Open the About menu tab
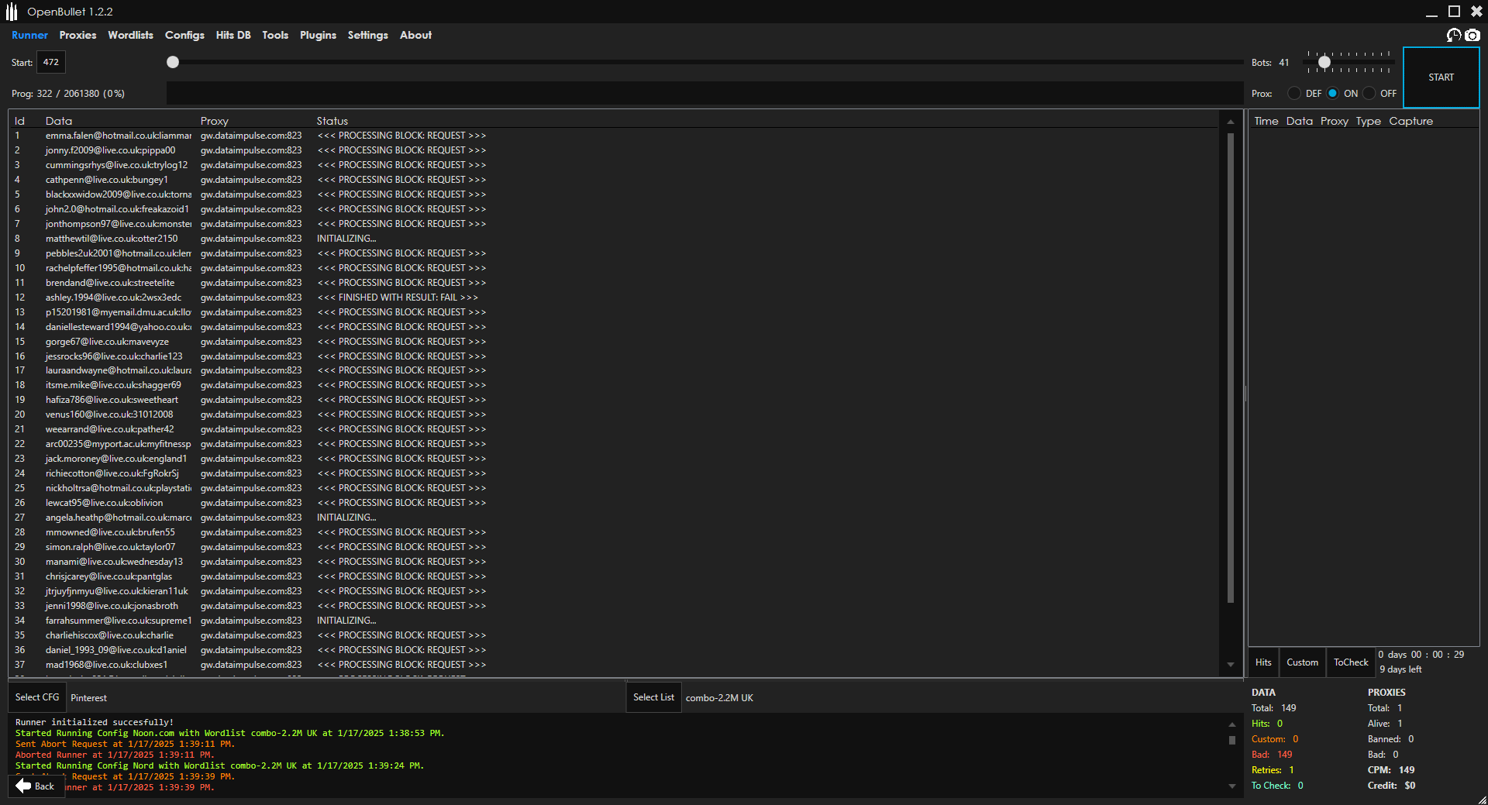This screenshot has height=805, width=1488. pyautogui.click(x=415, y=35)
